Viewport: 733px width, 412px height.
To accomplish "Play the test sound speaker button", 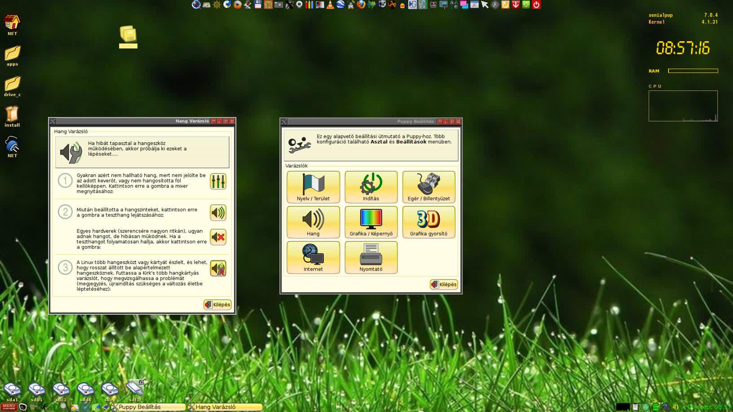I will pyautogui.click(x=218, y=213).
